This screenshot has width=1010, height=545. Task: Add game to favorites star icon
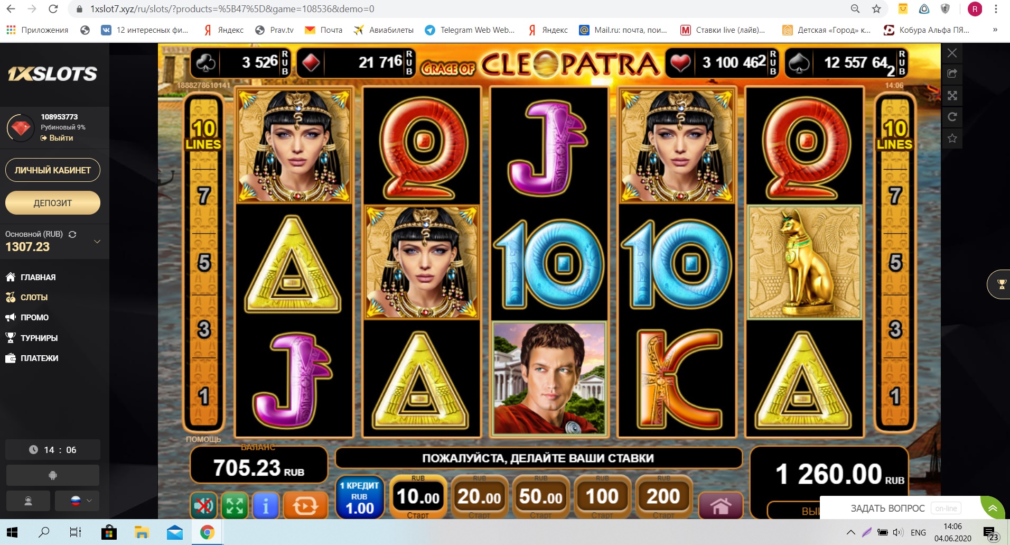(x=952, y=138)
